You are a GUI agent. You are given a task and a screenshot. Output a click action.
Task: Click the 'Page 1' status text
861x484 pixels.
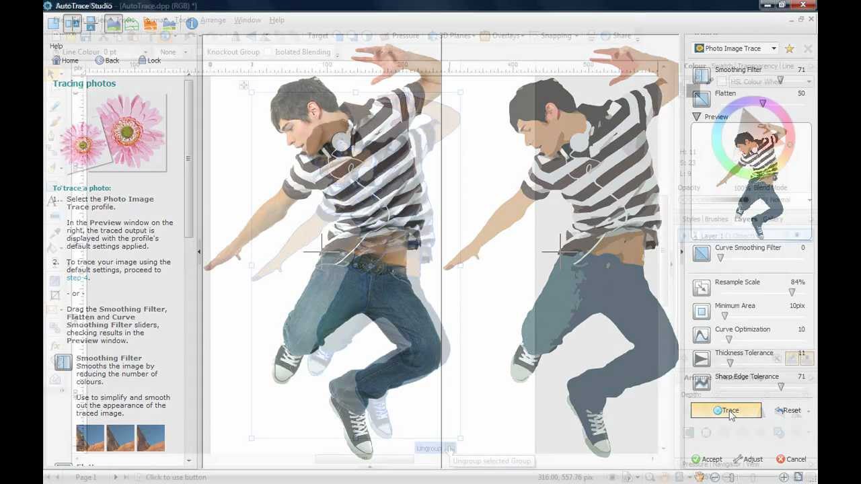pyautogui.click(x=86, y=477)
